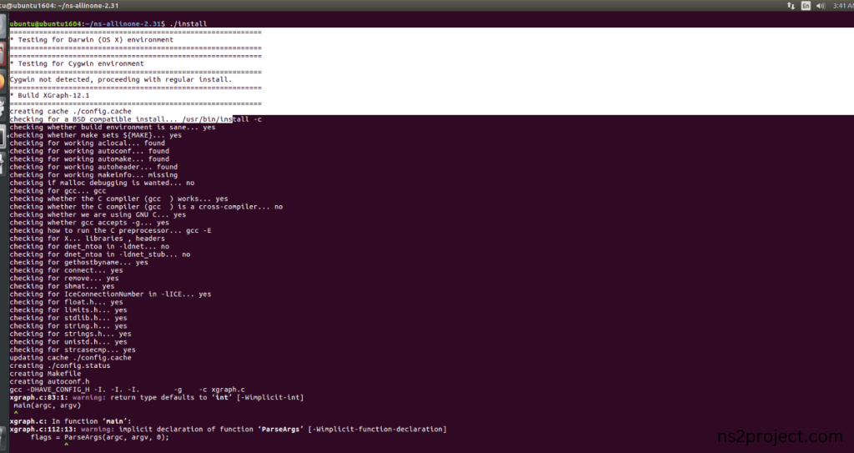Click the checking for limits.h line

coord(68,310)
